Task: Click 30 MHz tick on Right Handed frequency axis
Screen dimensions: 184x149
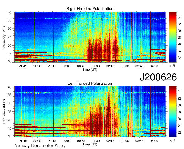Action: point(9,29)
